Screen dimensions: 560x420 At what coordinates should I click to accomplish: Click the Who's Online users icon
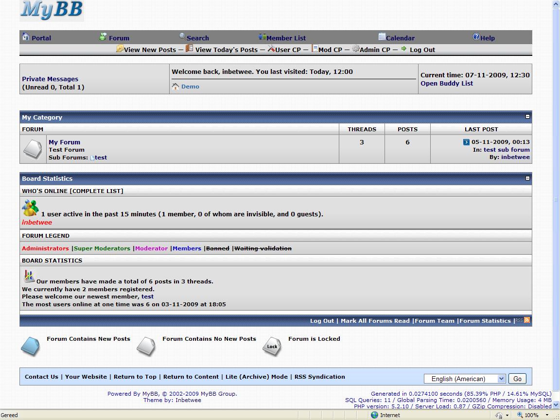click(30, 208)
